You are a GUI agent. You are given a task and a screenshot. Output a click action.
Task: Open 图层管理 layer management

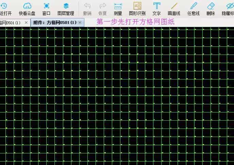click(x=66, y=9)
